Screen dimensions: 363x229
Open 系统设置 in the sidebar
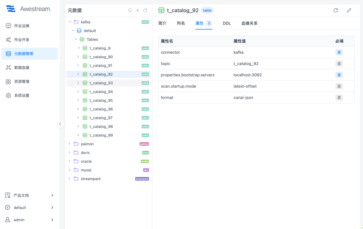point(29,95)
